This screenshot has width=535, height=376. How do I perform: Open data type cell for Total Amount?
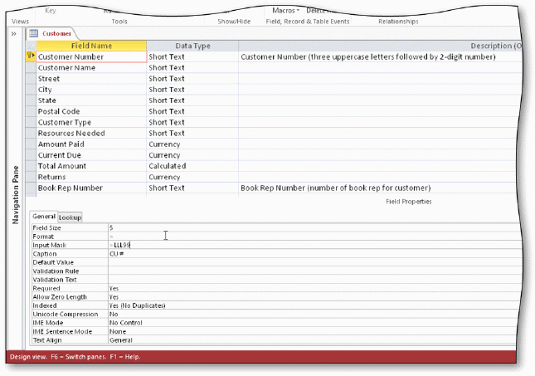[x=192, y=166]
